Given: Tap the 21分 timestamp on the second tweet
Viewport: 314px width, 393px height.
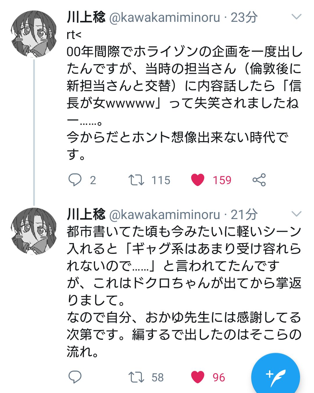Looking at the screenshot, I should (x=244, y=215).
